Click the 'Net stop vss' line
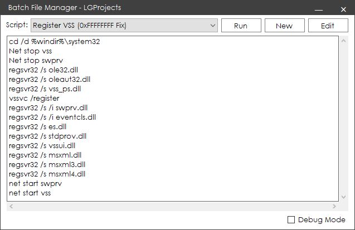355x230 pixels. coord(30,51)
